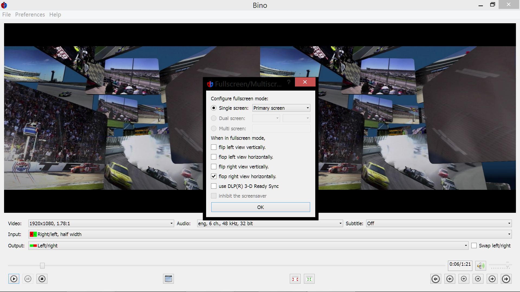Seek backward with the largest rewind button

tap(436, 279)
